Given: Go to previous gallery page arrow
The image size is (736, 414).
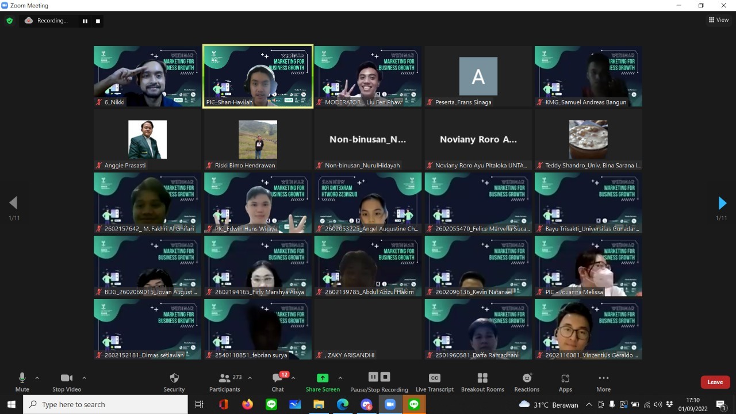Looking at the screenshot, I should pos(13,203).
